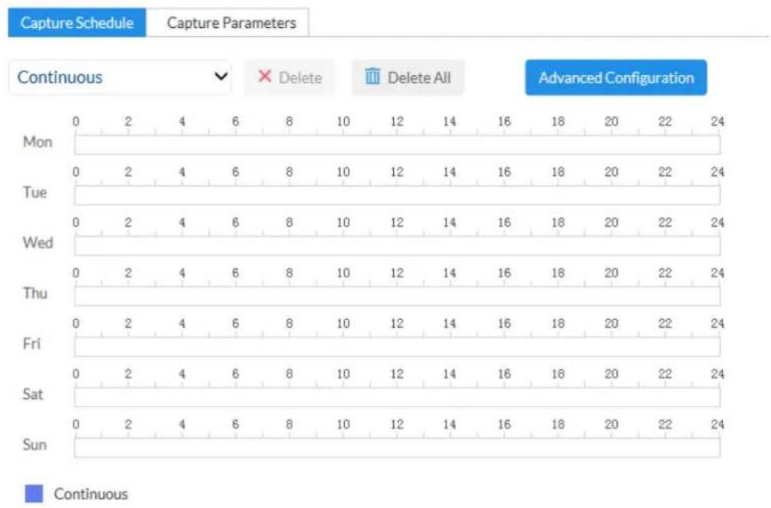Click the Tuesday timeline bar
Screen dimensions: 771x508
click(398, 195)
